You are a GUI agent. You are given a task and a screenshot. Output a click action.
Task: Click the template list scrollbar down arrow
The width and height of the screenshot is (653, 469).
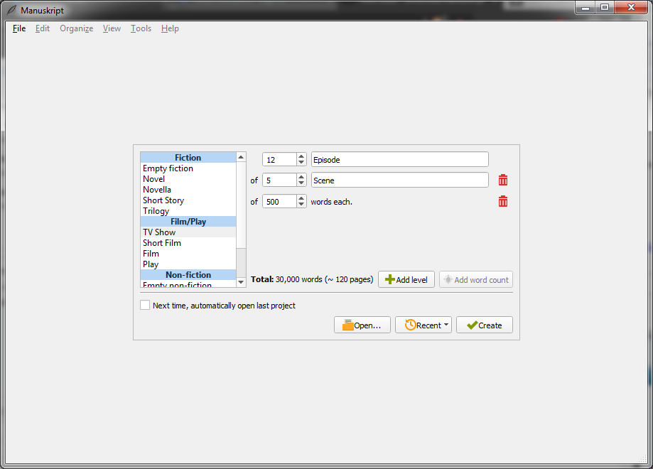tap(241, 281)
